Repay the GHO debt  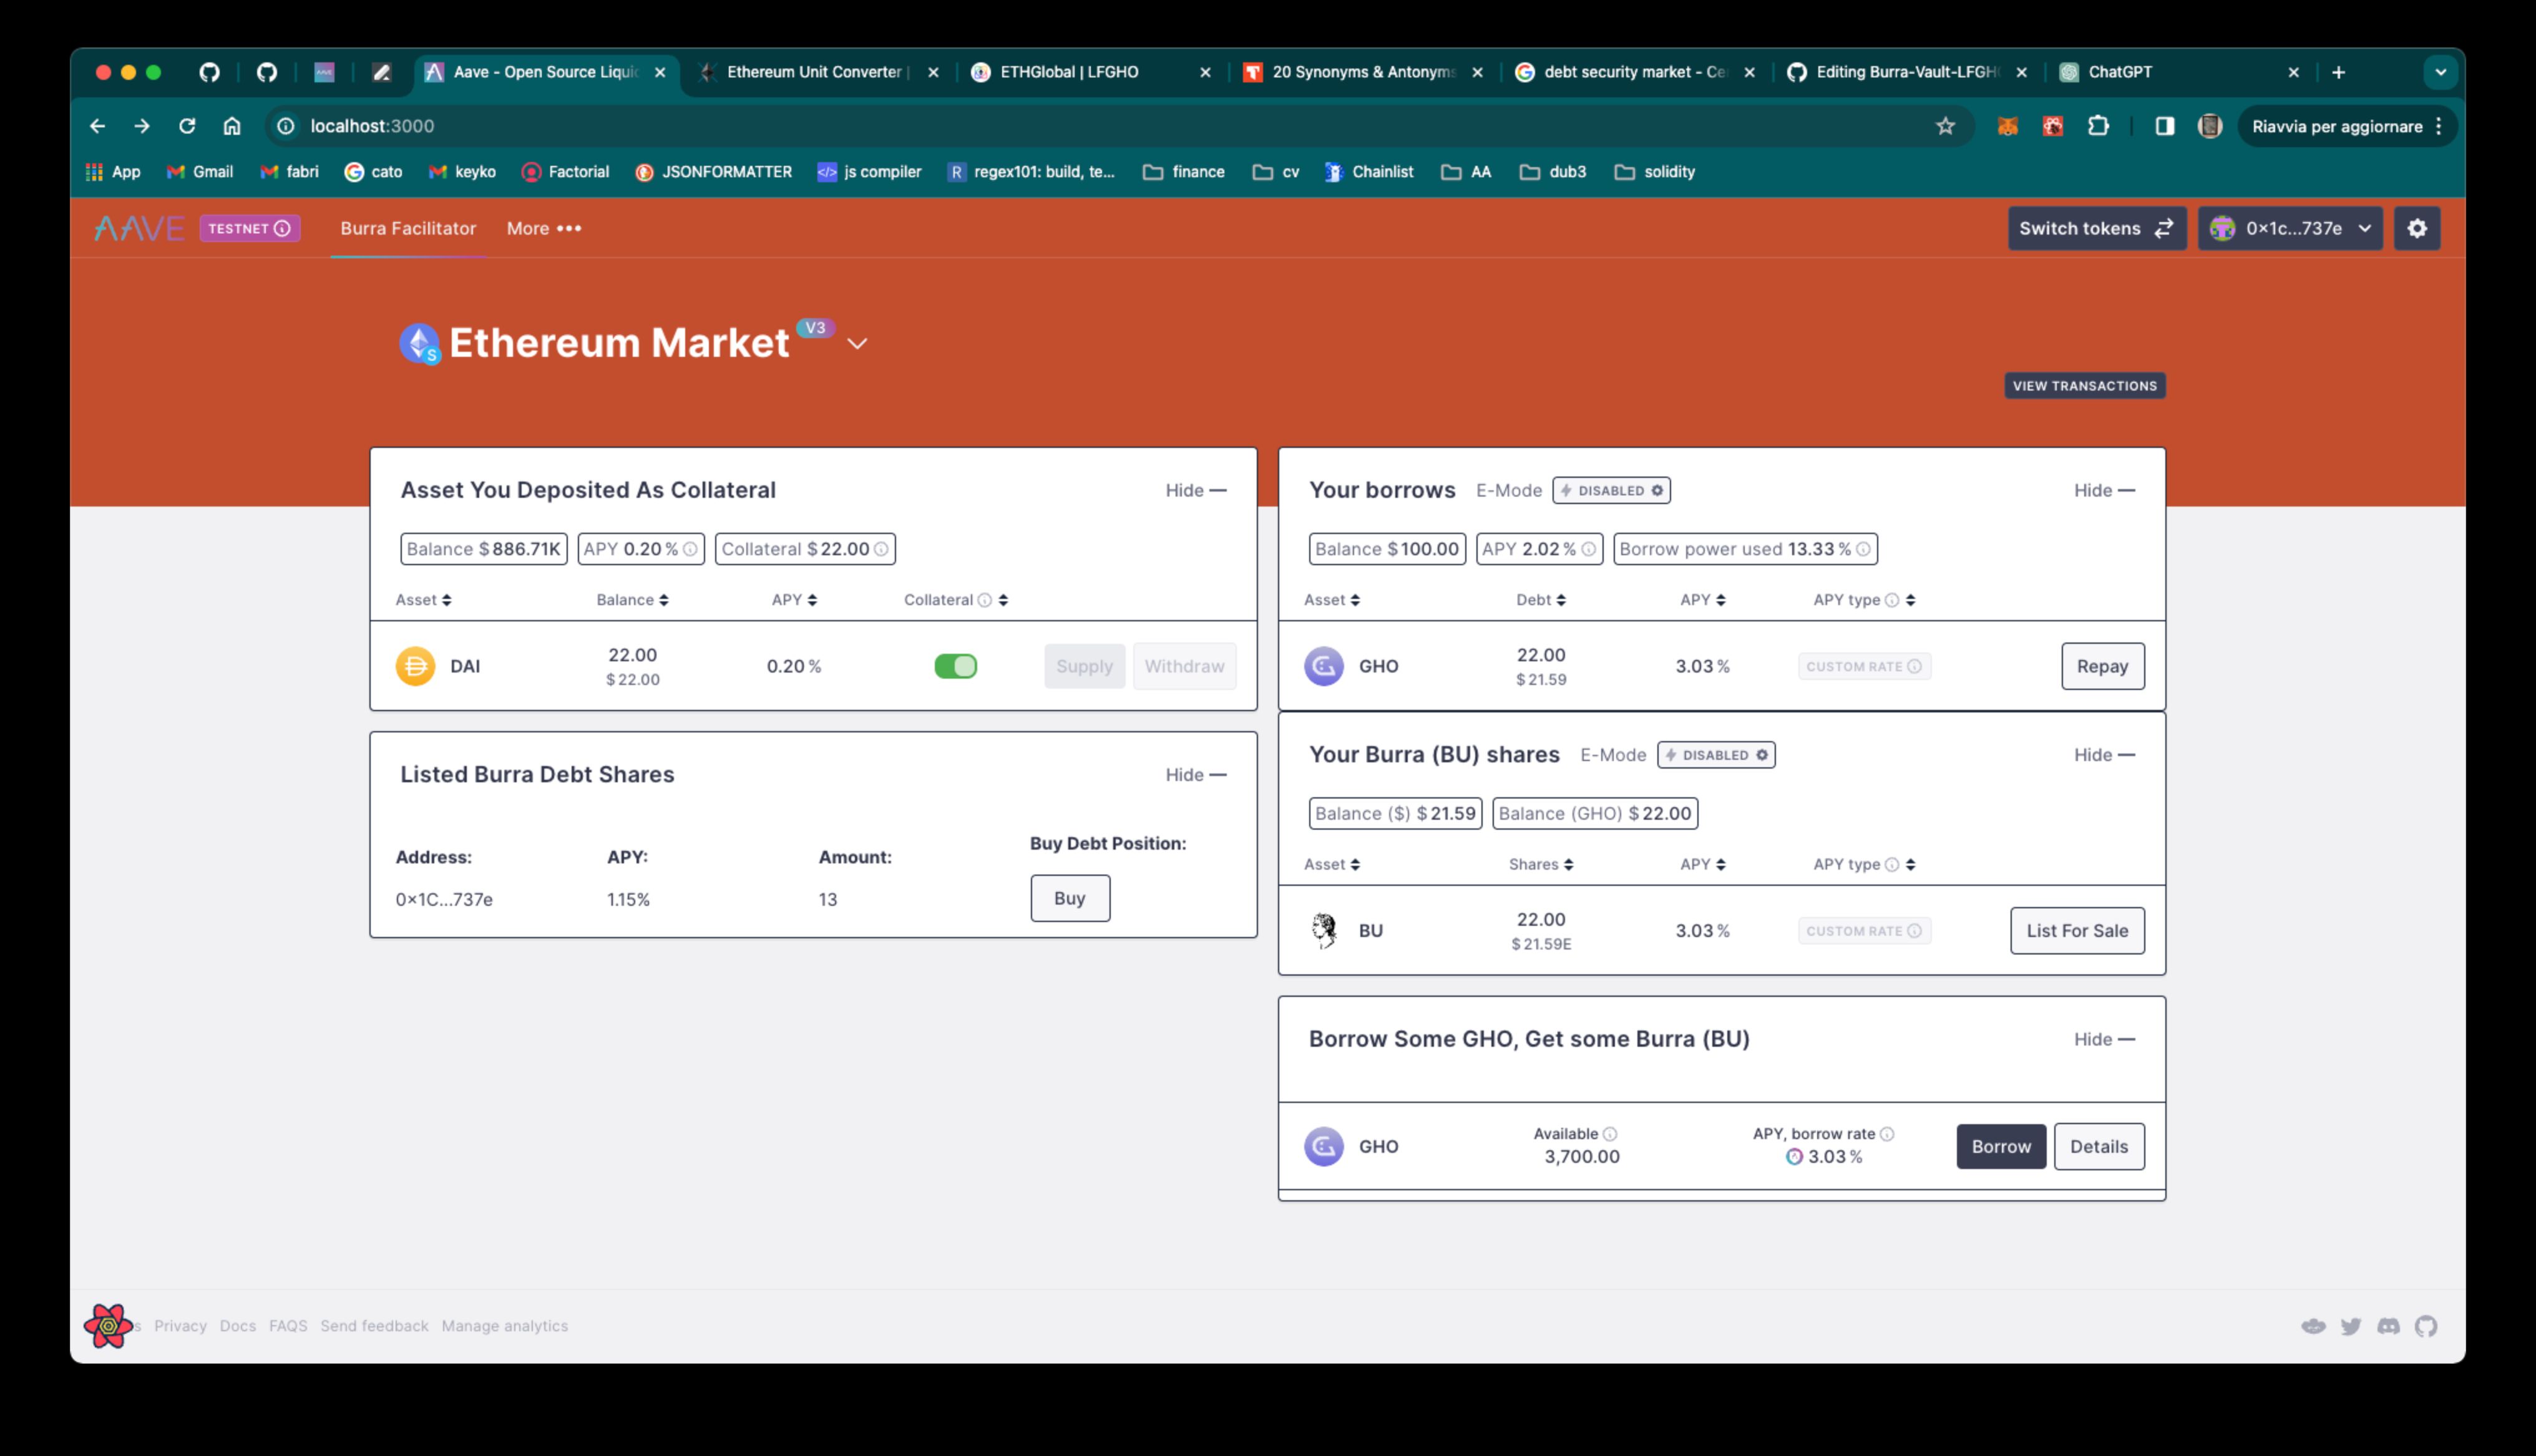click(x=2102, y=666)
